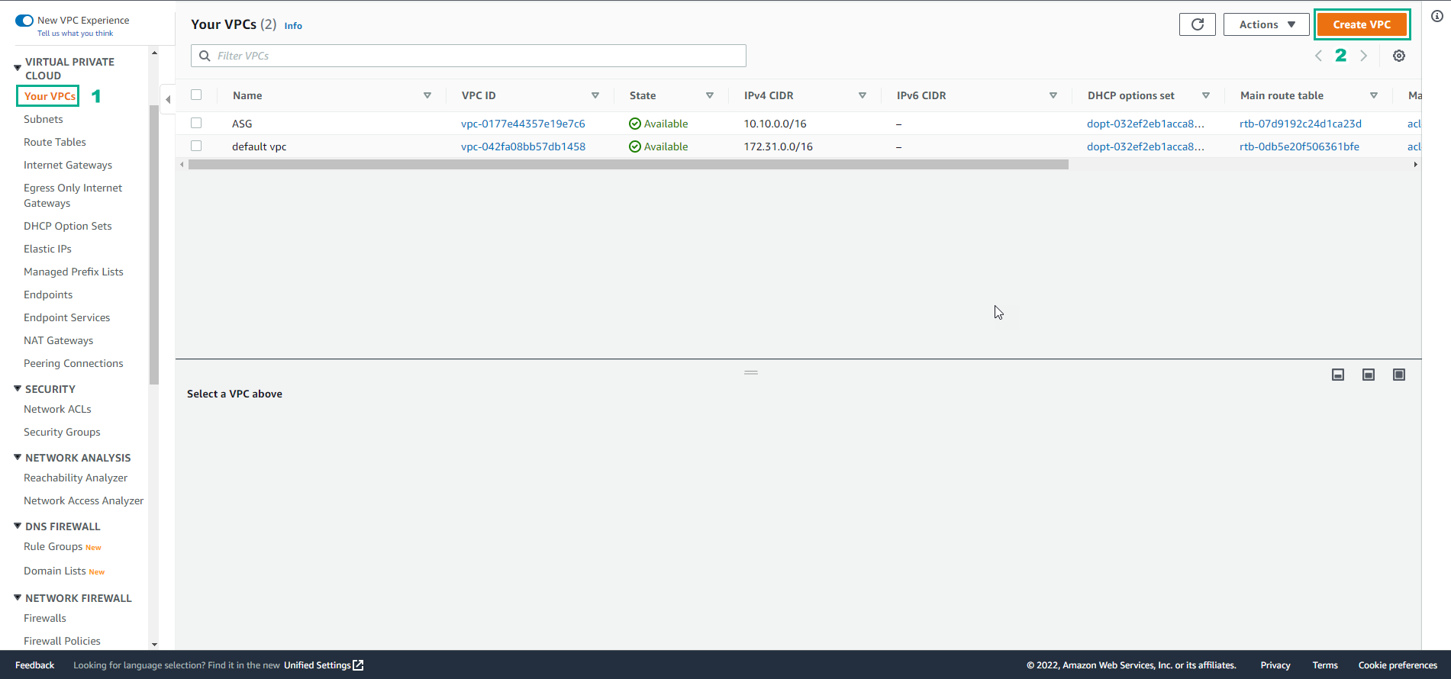This screenshot has width=1451, height=679.
Task: Open table preferences gear icon
Action: [x=1399, y=56]
